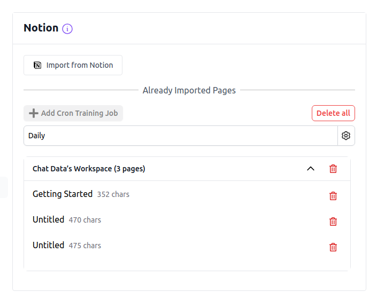Image resolution: width=377 pixels, height=300 pixels.
Task: Click the Already Imported Pages heading
Action: click(189, 90)
